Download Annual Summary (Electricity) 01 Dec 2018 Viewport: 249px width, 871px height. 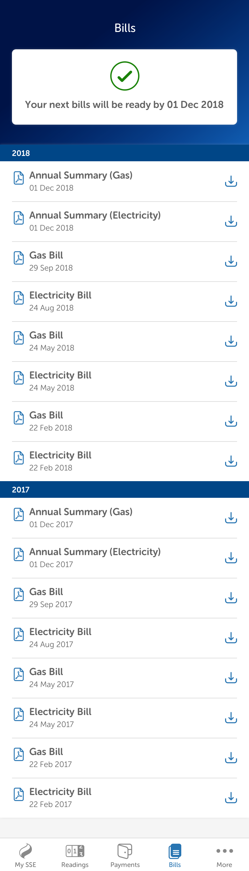[x=231, y=222]
